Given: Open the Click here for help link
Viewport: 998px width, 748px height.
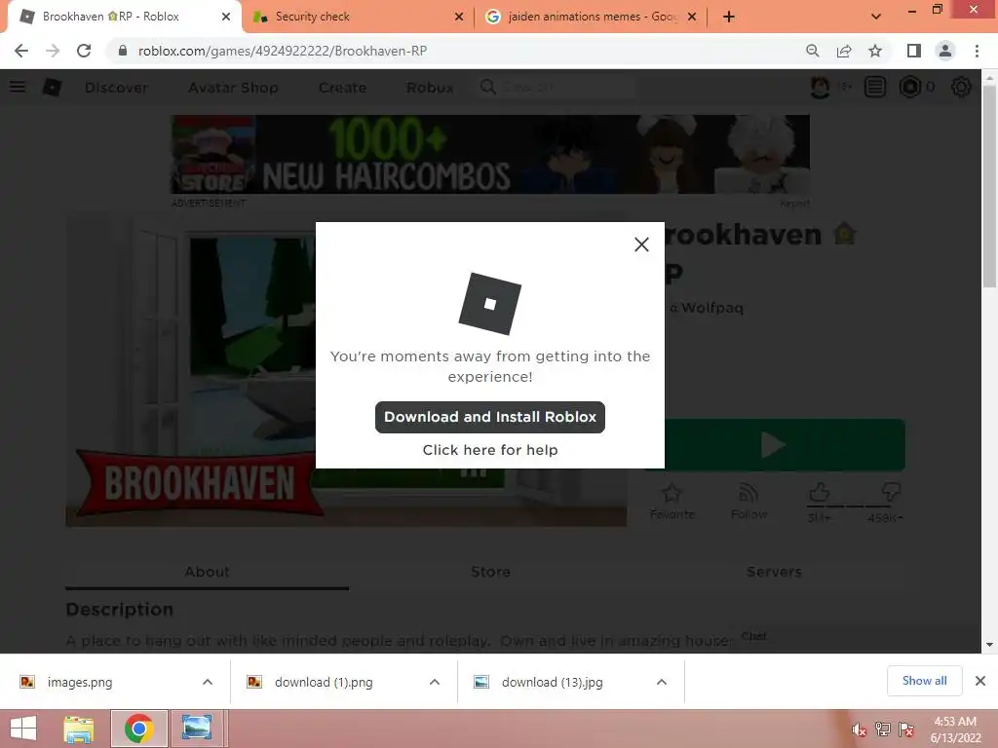Looking at the screenshot, I should (490, 450).
